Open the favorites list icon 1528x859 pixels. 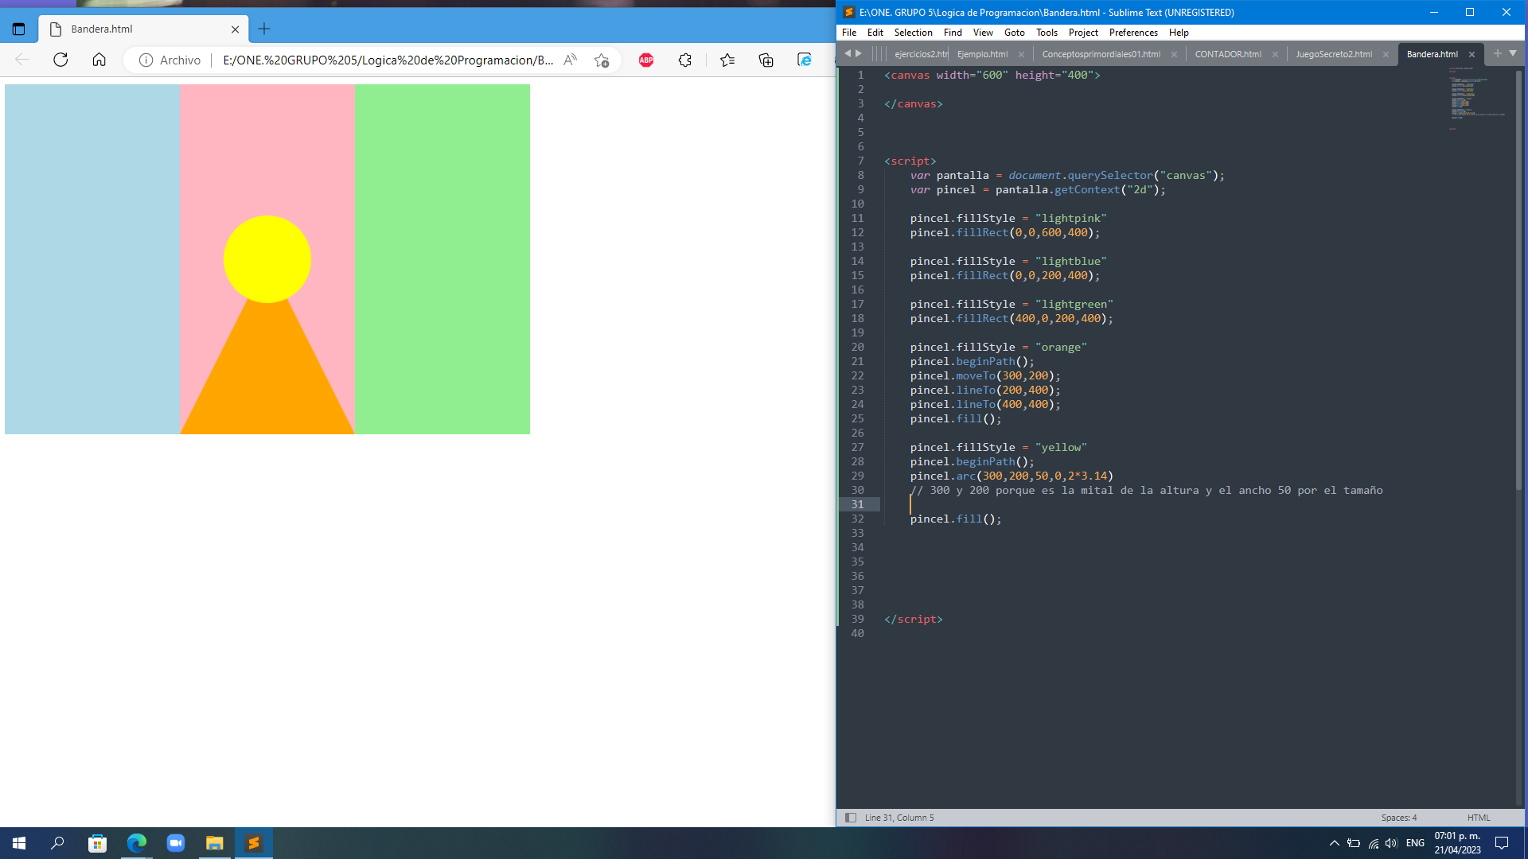point(727,60)
